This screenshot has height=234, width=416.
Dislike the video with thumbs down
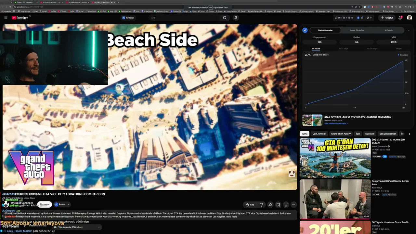pos(261,205)
